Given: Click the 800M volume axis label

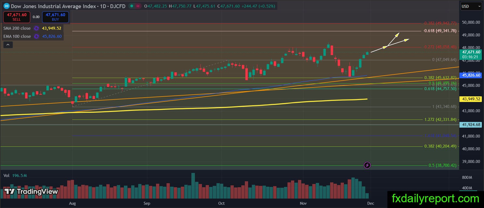Looking at the screenshot, I should 467,178.
